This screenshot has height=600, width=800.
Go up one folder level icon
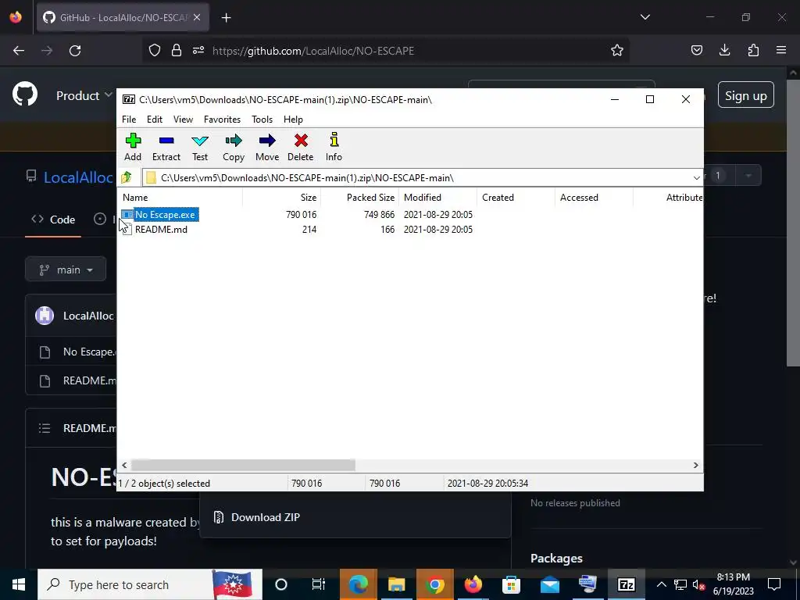[127, 177]
